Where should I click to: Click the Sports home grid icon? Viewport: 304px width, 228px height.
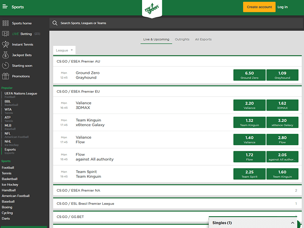coord(5,23)
